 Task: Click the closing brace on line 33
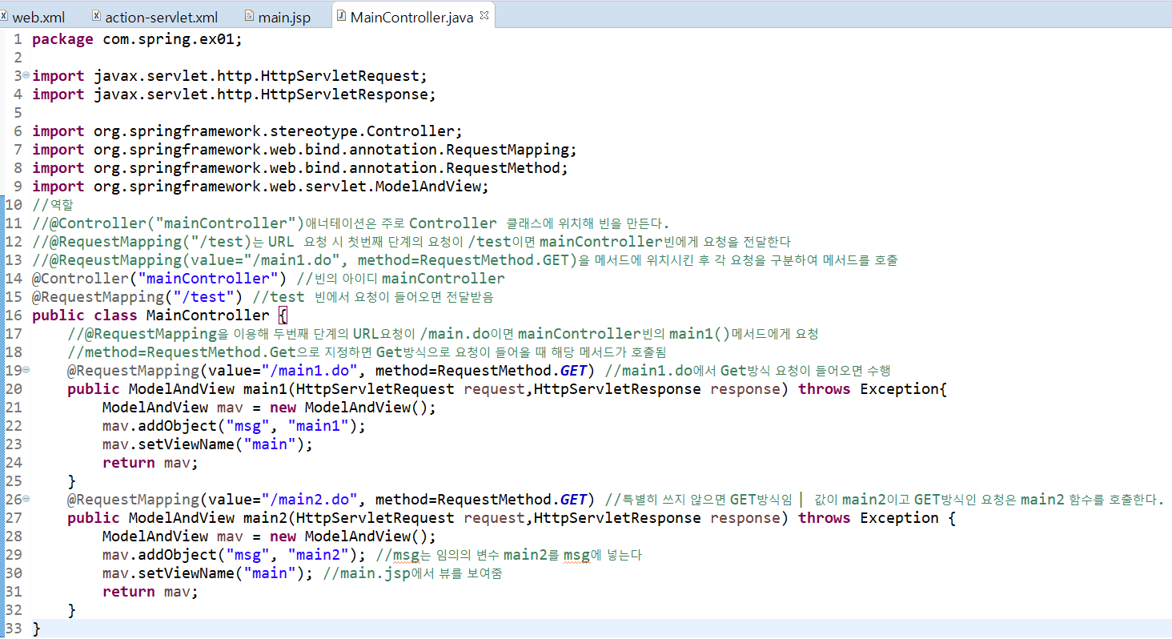[36, 629]
